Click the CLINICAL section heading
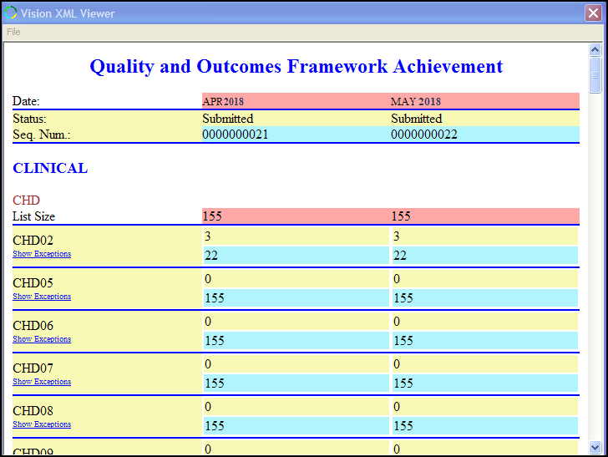Viewport: 608px width, 457px height. 50,168
